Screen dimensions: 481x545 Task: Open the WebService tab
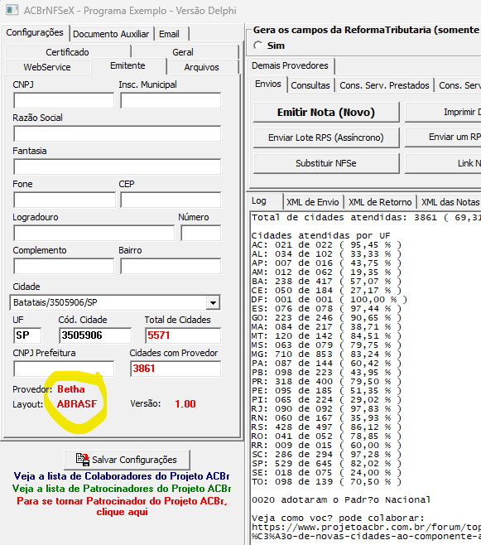[x=47, y=67]
